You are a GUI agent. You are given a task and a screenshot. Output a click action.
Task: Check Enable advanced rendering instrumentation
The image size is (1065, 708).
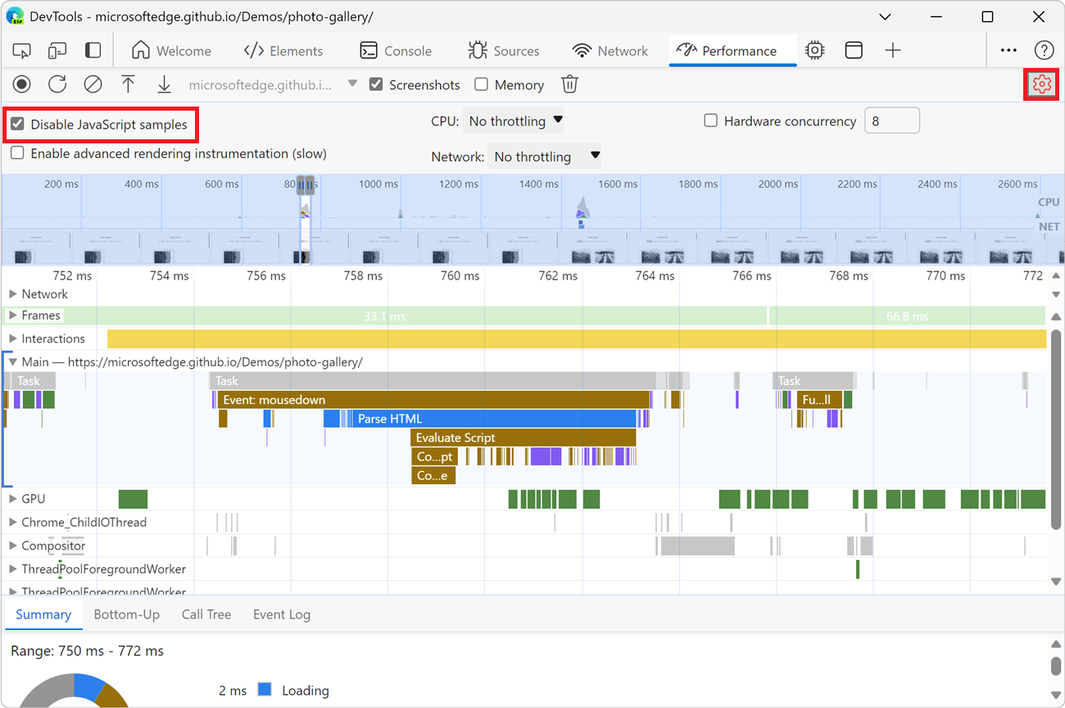[x=17, y=152]
